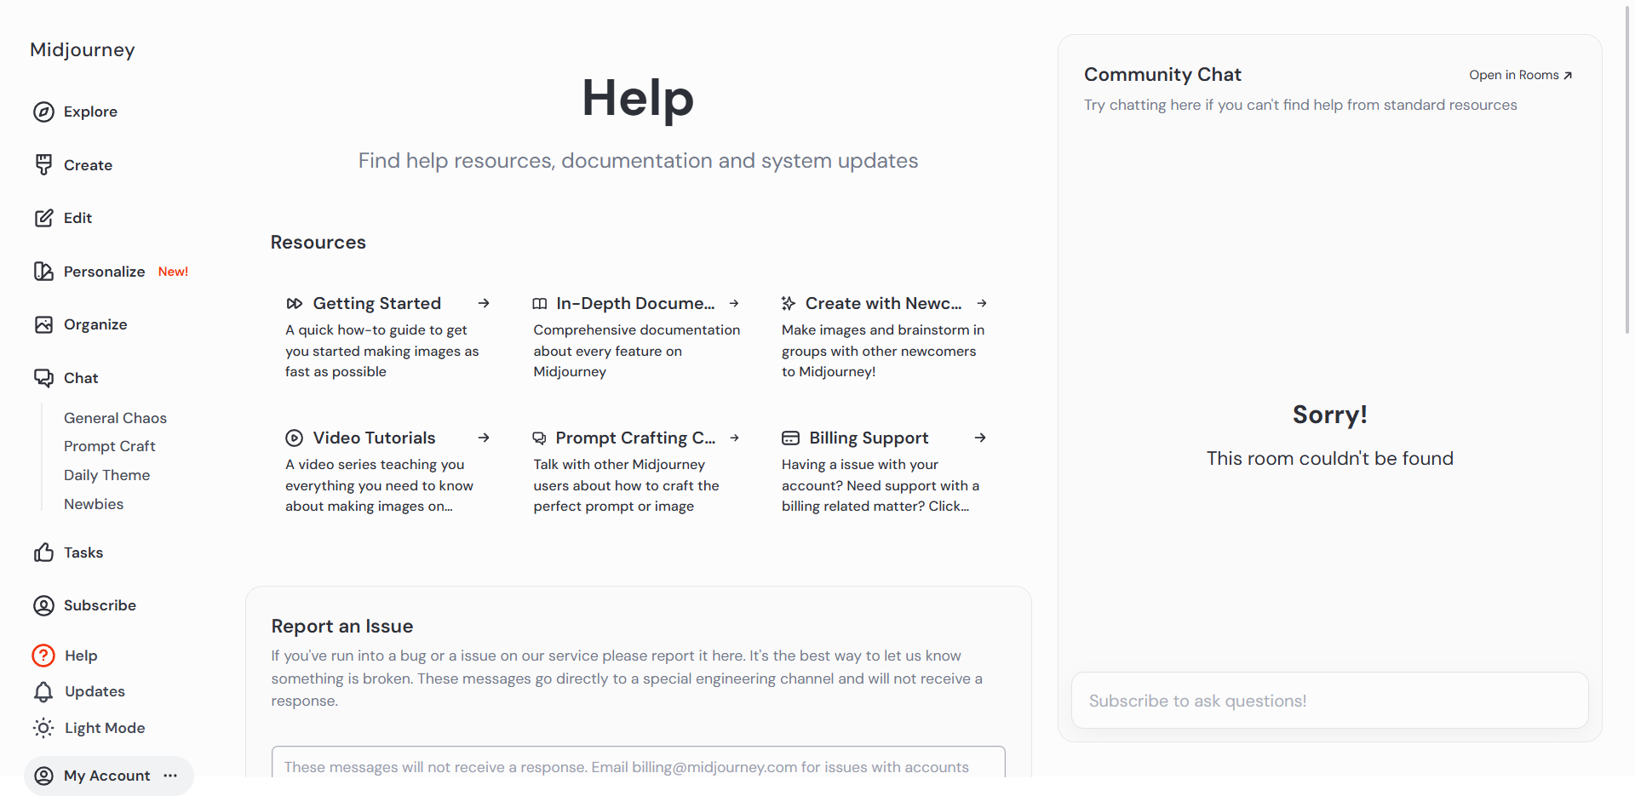
Task: Go to Create in sidebar
Action: 88,165
